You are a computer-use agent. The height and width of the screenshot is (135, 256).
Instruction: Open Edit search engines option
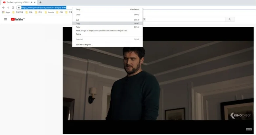point(84,44)
